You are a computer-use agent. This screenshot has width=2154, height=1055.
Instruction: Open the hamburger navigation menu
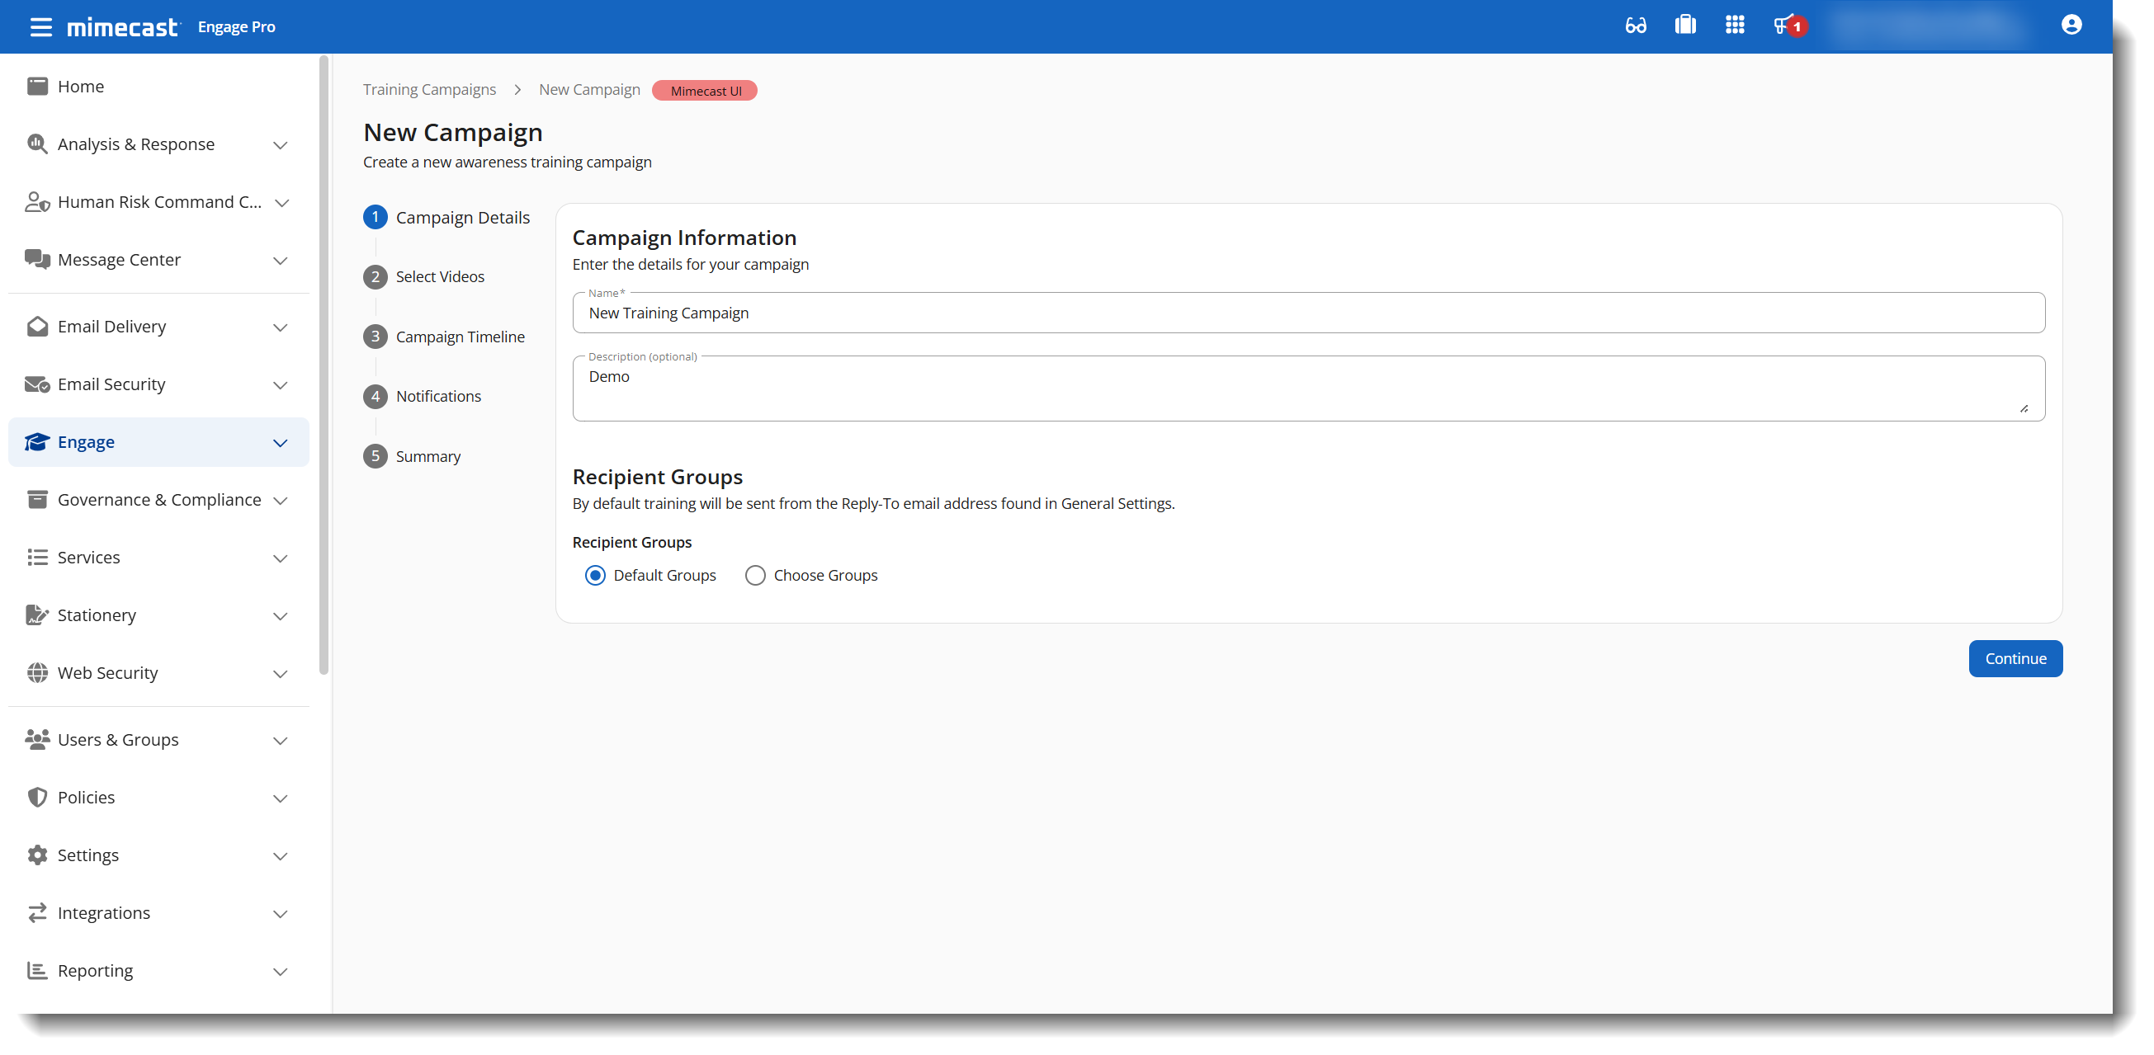click(x=40, y=26)
